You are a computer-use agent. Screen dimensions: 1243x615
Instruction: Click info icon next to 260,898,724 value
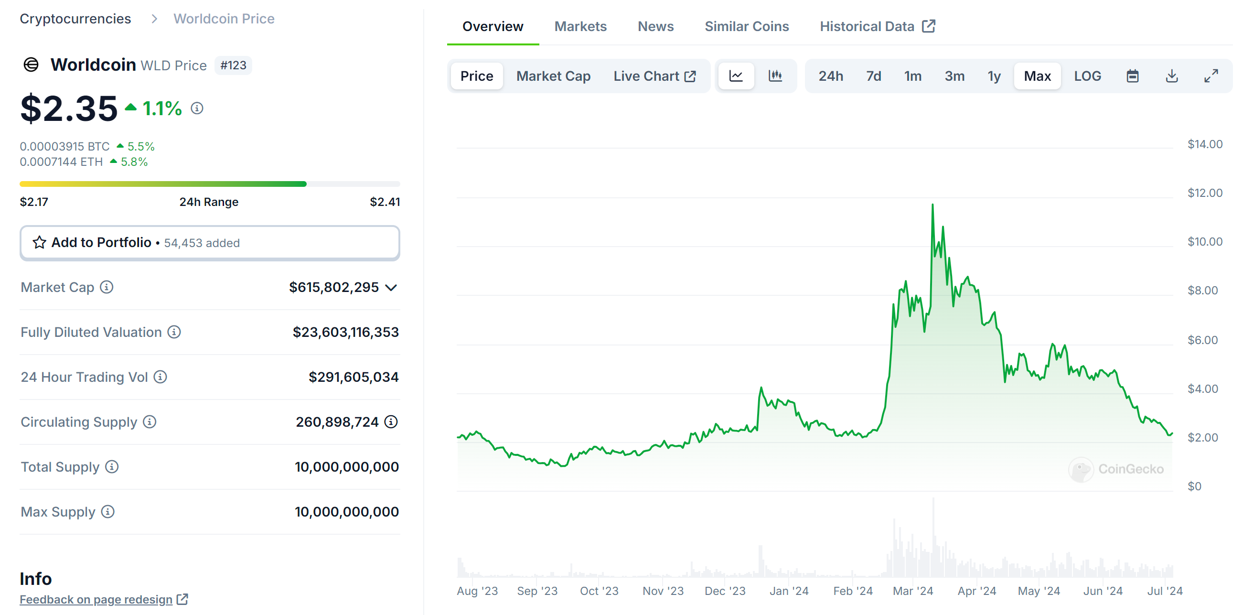[391, 422]
